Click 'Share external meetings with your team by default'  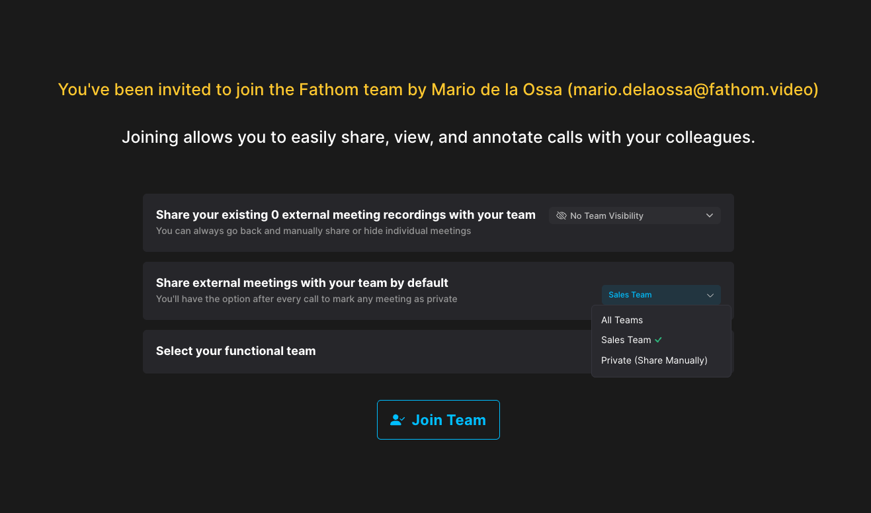pyautogui.click(x=302, y=283)
